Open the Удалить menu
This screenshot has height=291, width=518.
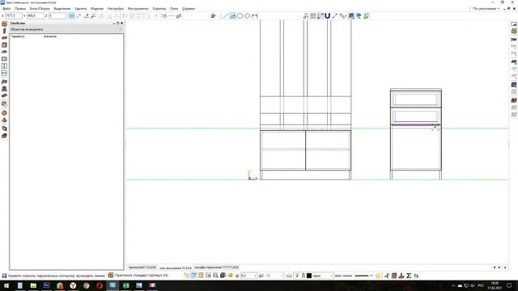coord(81,9)
